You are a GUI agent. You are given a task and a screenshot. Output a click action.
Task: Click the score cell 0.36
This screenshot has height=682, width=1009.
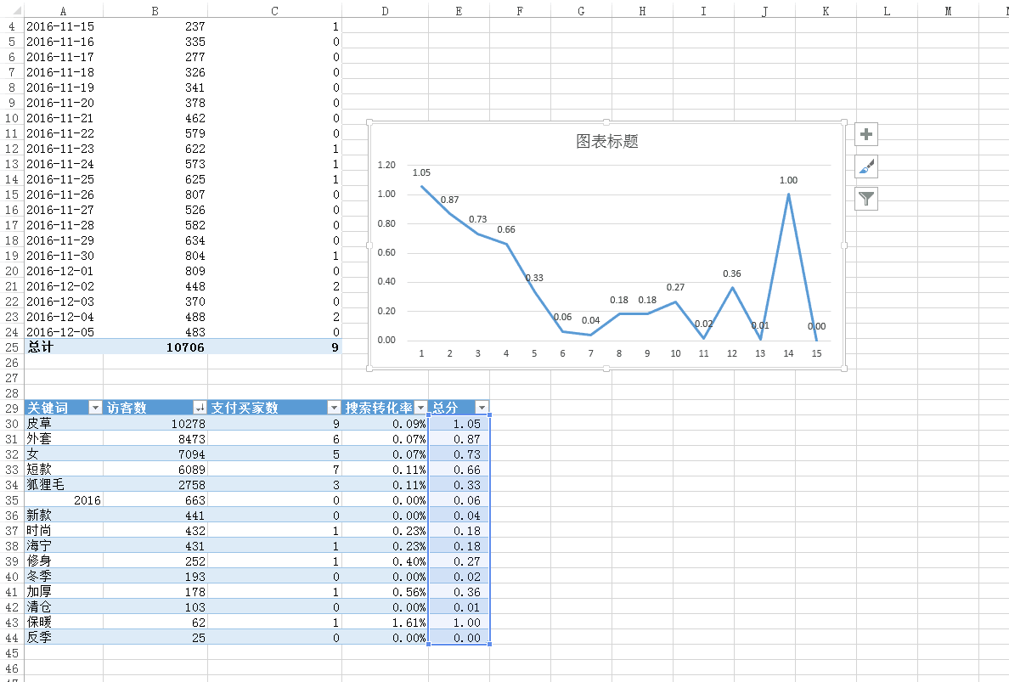tap(459, 591)
